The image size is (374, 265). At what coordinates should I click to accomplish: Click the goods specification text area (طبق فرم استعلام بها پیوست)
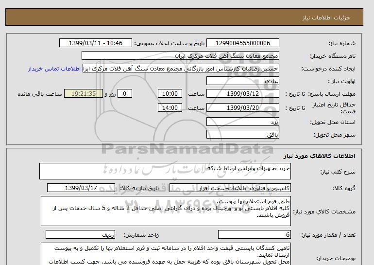click(x=166, y=211)
